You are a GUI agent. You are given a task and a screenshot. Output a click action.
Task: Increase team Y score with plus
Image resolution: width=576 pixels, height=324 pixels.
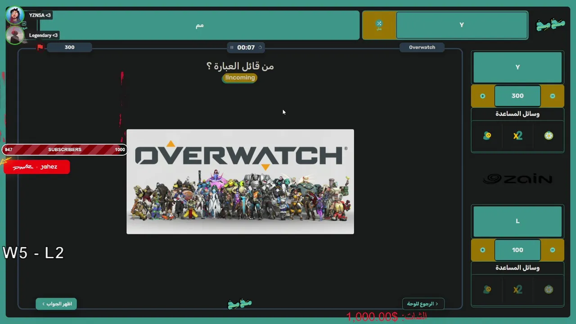coord(482,96)
